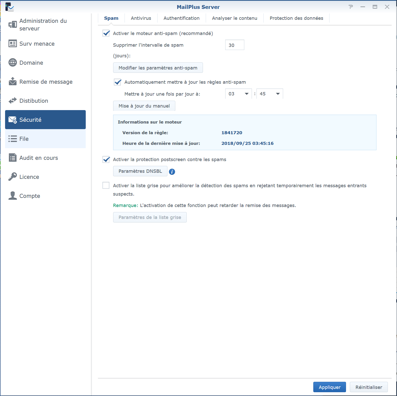Expand the update hour dropdown
This screenshot has height=396, width=397.
click(x=238, y=94)
